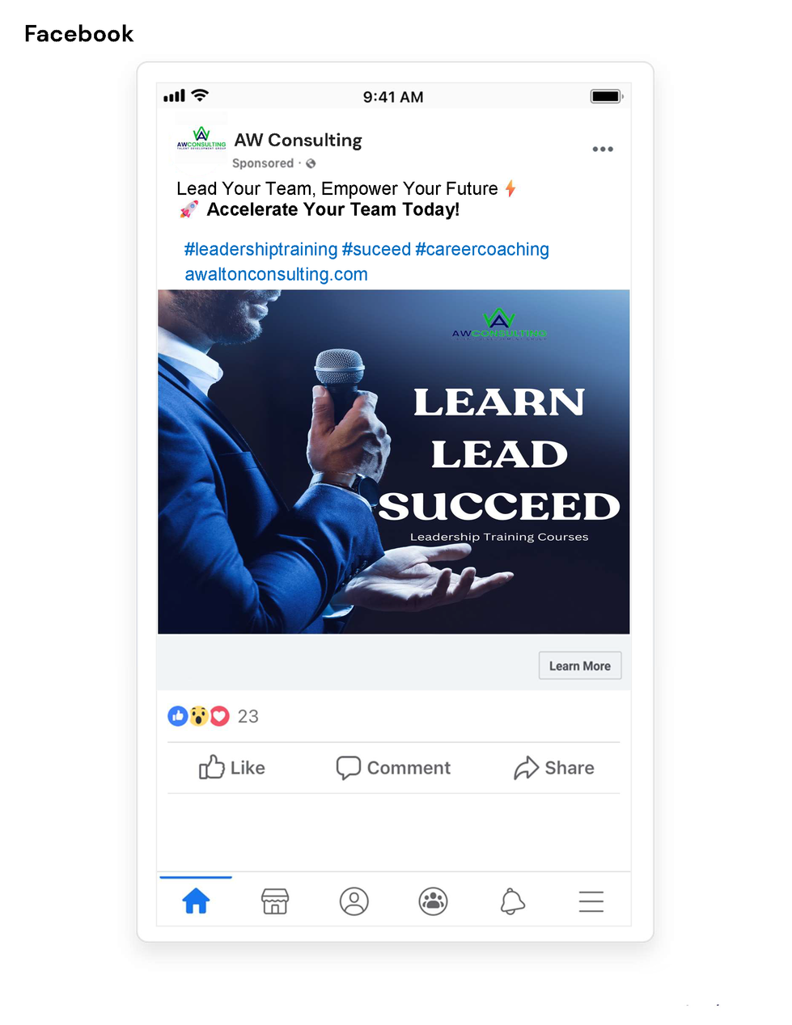Viewport: 792px width, 1025px height.
Task: Like the AW Consulting post
Action: pos(232,767)
